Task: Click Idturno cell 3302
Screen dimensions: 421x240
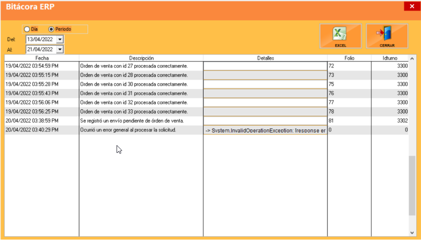Action: coord(390,121)
